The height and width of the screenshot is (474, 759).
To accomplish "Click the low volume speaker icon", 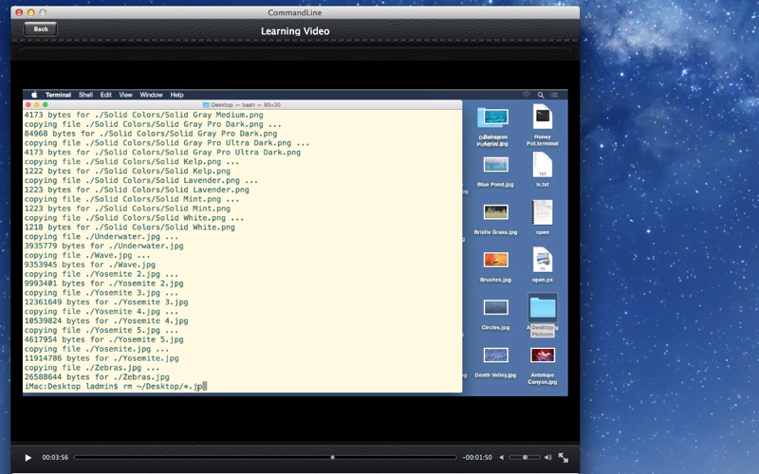I will pos(502,457).
